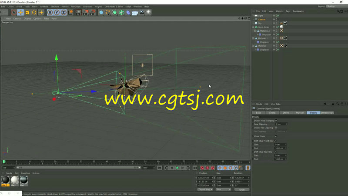The width and height of the screenshot is (348, 196).
Task: Toggle Autokeying red button
Action: coord(207,168)
